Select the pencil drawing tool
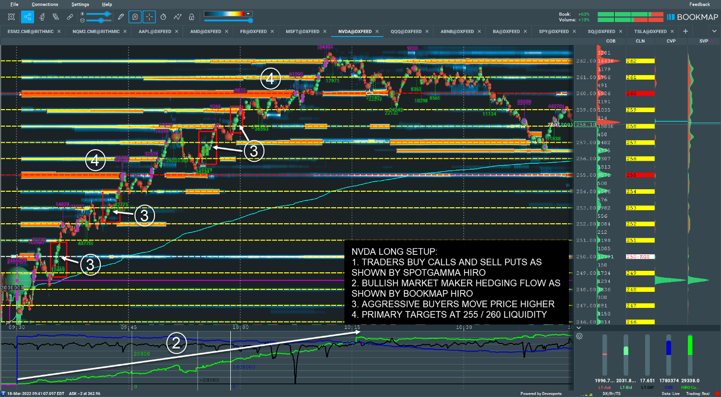The width and height of the screenshot is (721, 397). point(121,17)
